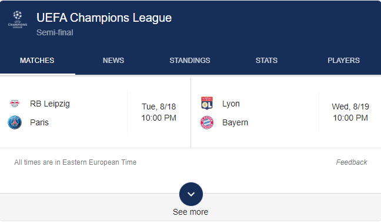This screenshot has width=381, height=223.
Task: Select the Lyon team name
Action: tap(231, 104)
